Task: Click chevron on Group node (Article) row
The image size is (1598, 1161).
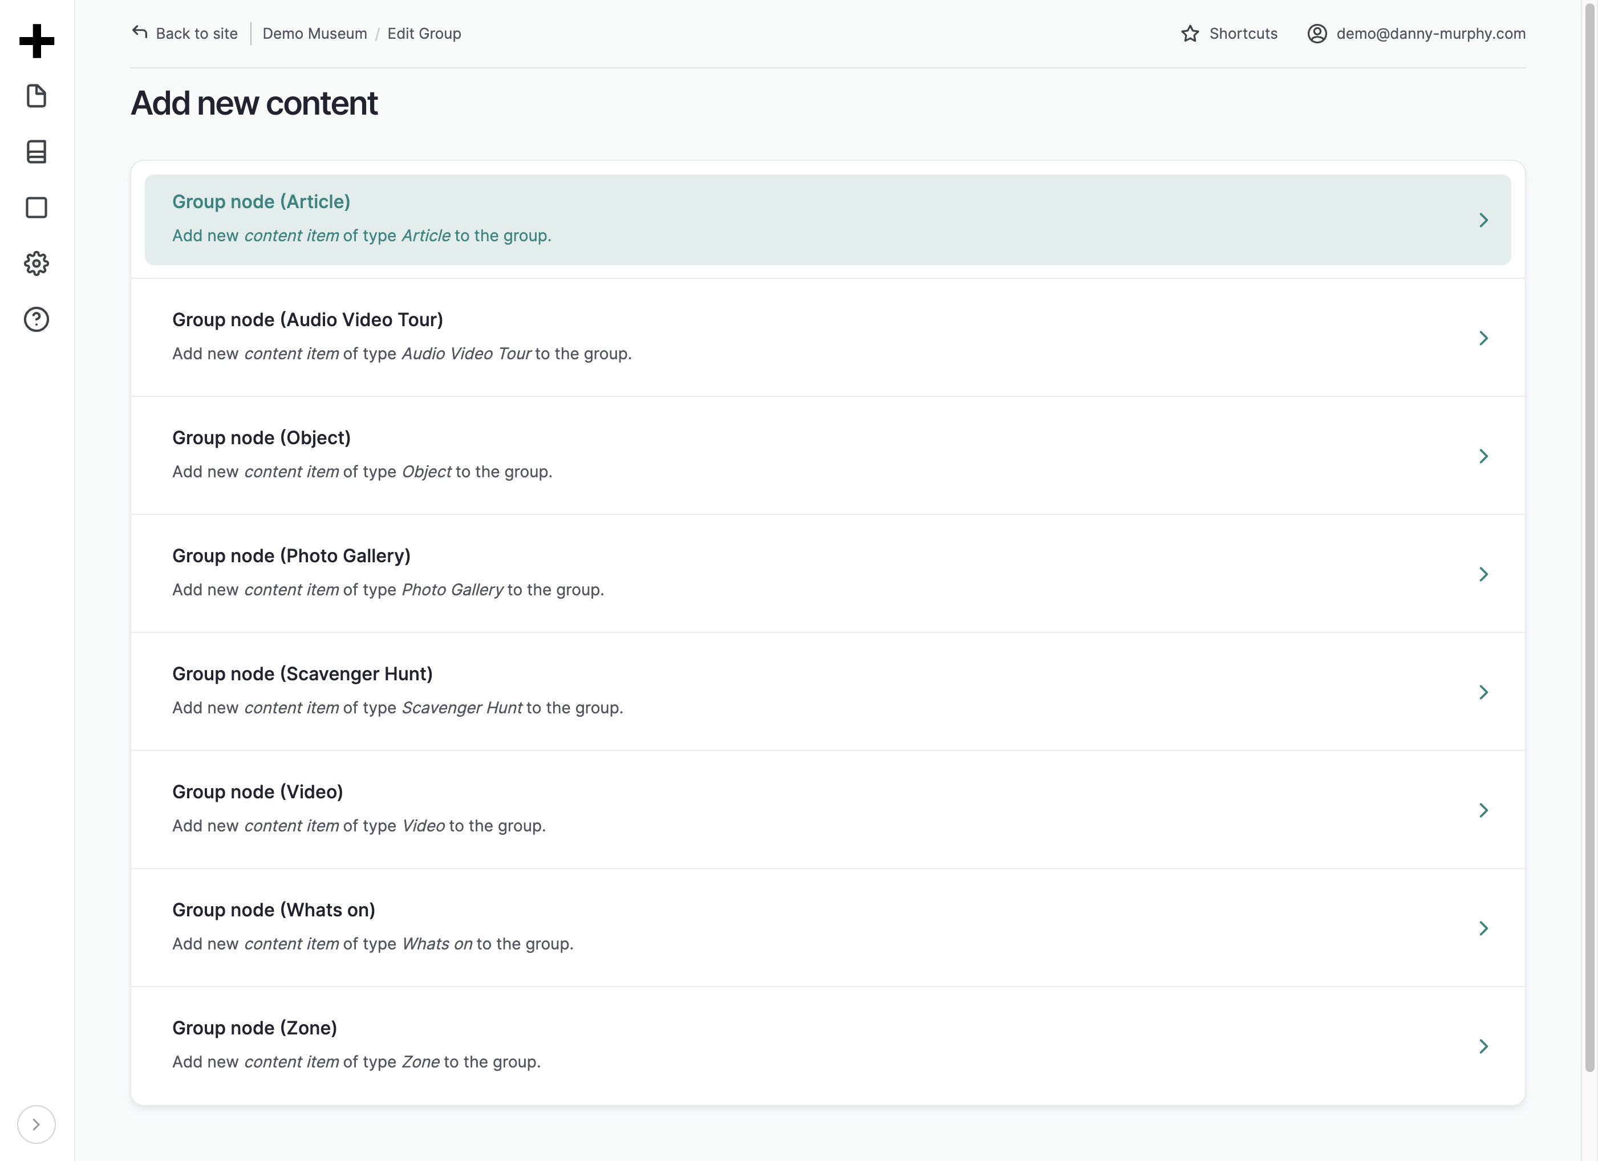Action: 1484,220
